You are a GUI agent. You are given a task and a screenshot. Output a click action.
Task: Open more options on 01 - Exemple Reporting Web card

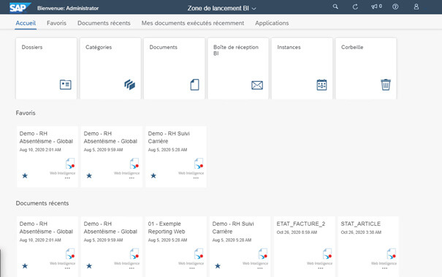[x=192, y=268]
